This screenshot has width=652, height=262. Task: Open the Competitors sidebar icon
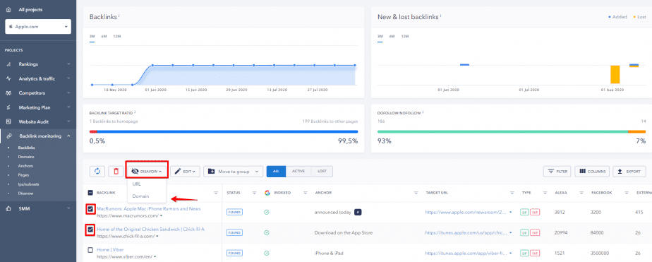tap(8, 93)
